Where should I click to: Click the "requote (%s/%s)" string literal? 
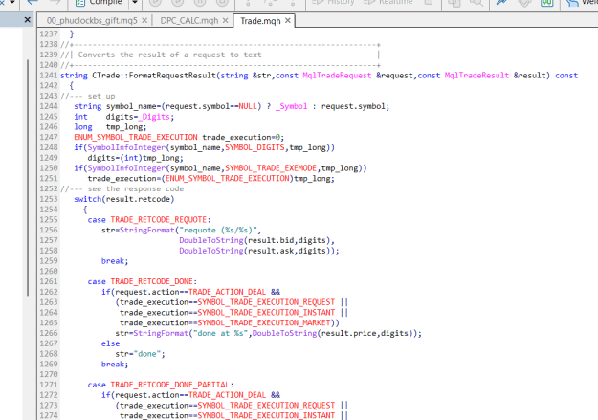(x=218, y=230)
